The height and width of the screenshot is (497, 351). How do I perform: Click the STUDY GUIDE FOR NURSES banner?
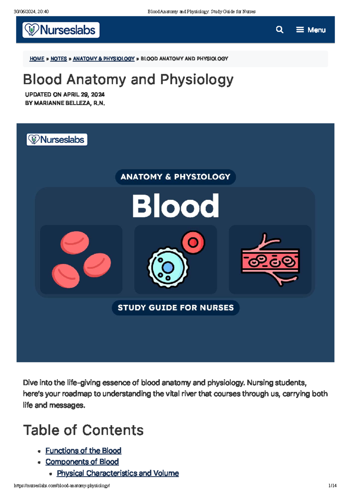point(175,308)
